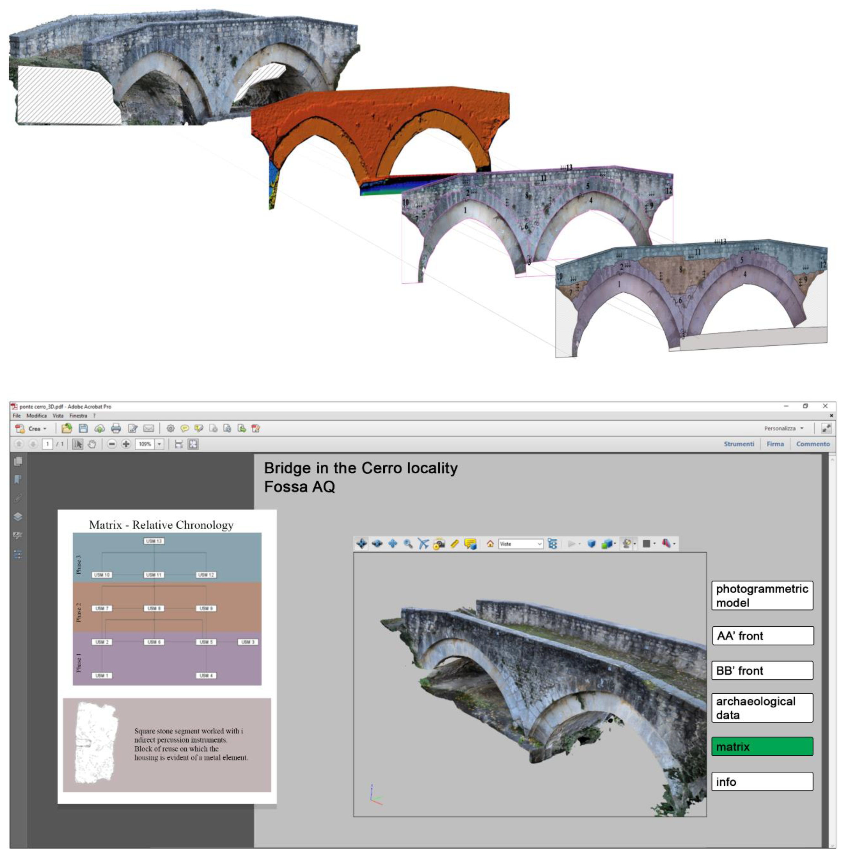Open the Layers panel in sidebar

18,517
